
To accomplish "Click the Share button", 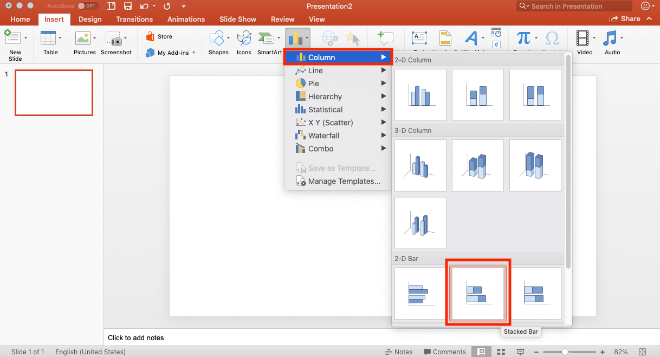I will (x=625, y=19).
